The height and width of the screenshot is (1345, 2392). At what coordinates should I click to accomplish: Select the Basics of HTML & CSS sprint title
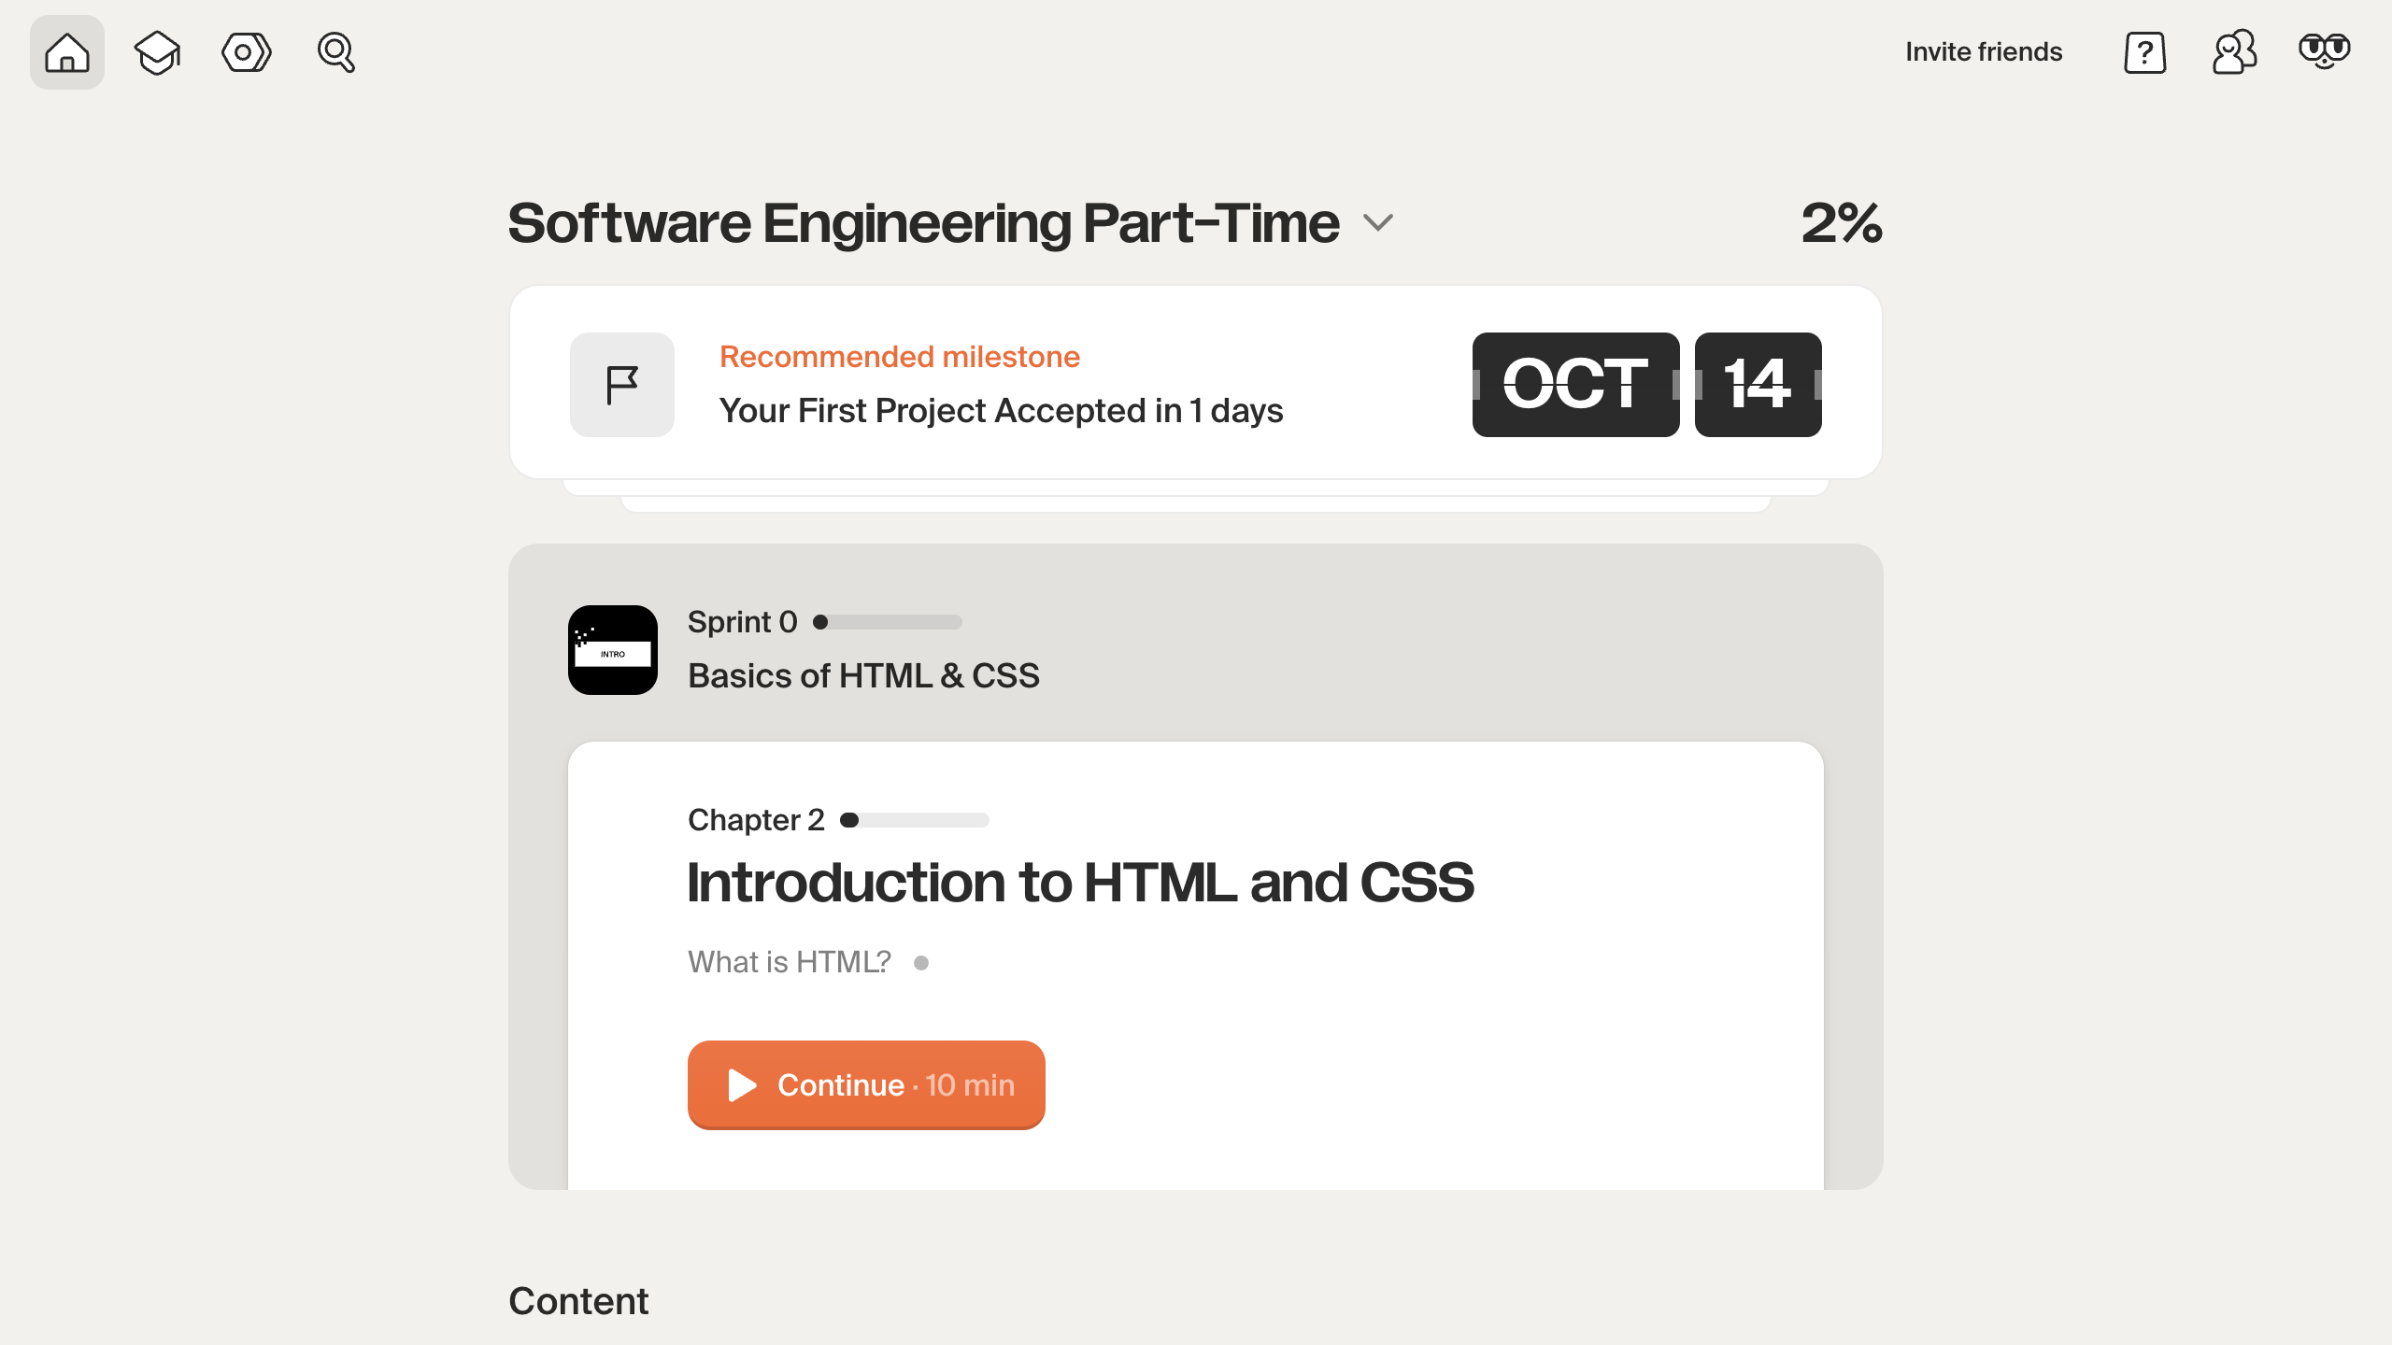point(863,675)
